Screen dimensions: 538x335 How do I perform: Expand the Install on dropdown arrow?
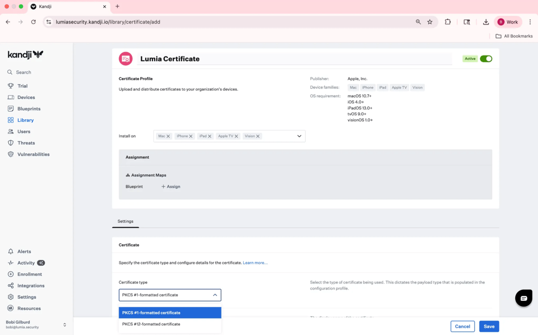(x=299, y=136)
